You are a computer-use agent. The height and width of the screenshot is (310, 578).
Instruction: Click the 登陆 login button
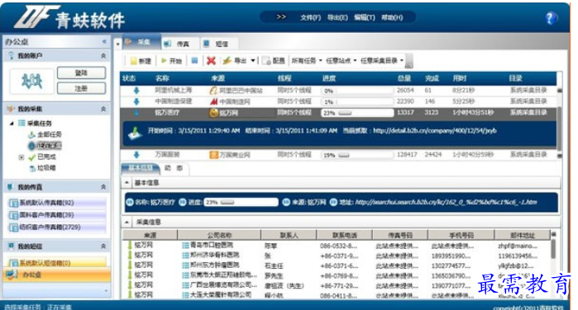click(82, 73)
